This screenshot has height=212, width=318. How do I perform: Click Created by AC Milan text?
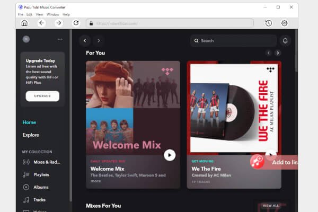211,175
